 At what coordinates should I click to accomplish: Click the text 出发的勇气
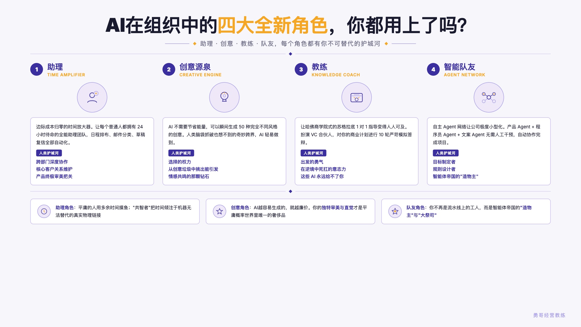click(312, 162)
